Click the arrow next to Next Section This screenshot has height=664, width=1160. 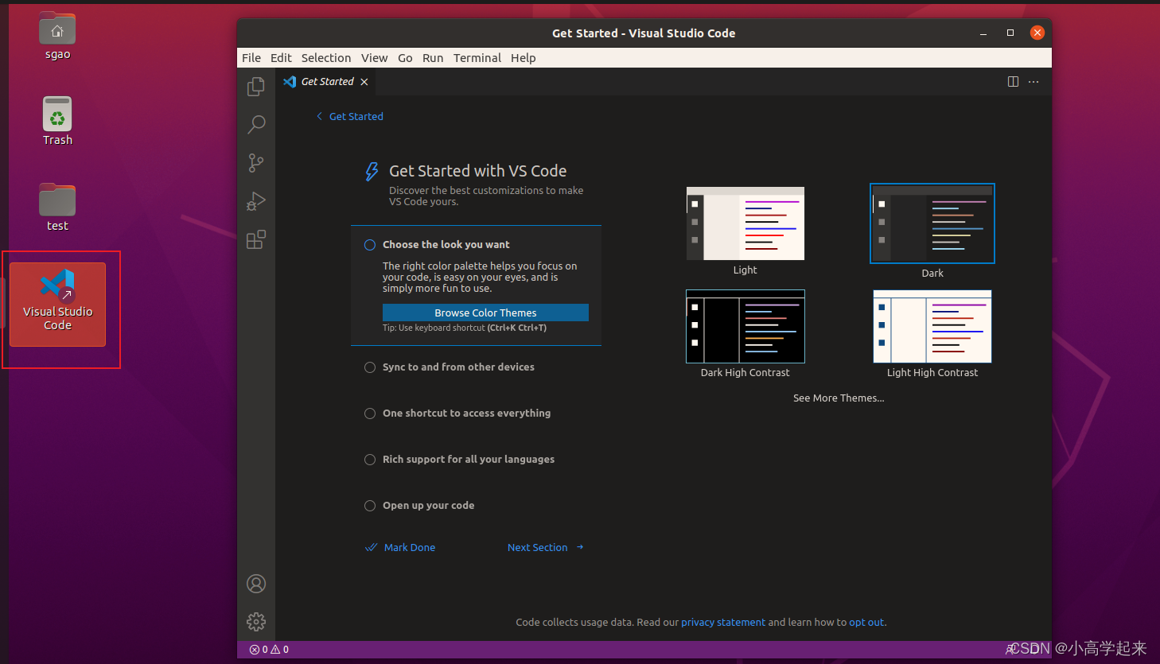pos(580,547)
